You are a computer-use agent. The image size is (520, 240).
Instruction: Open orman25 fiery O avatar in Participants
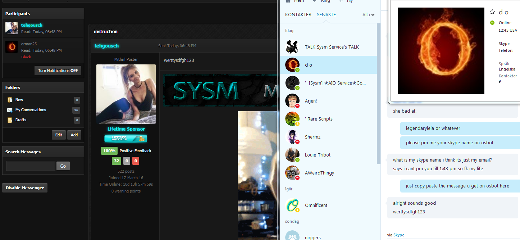pyautogui.click(x=12, y=47)
